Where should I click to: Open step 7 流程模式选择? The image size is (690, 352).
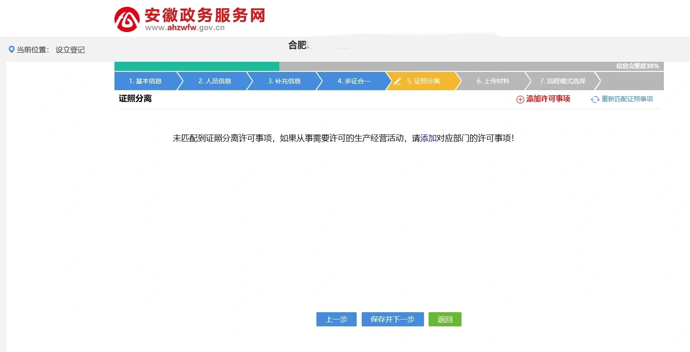coord(563,81)
